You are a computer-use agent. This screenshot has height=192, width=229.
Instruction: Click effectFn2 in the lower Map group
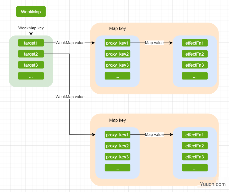coord(195,146)
